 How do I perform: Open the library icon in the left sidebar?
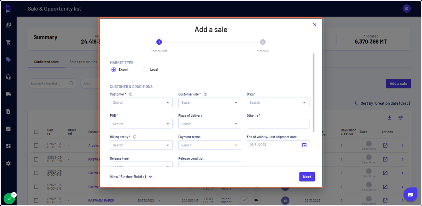click(x=8, y=25)
